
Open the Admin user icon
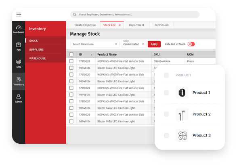pyautogui.click(x=19, y=99)
